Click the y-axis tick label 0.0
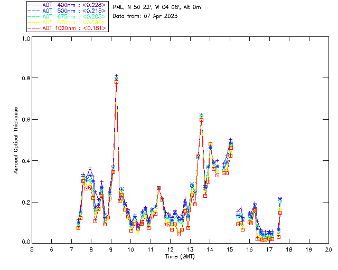The width and height of the screenshot is (338, 270). click(x=26, y=242)
